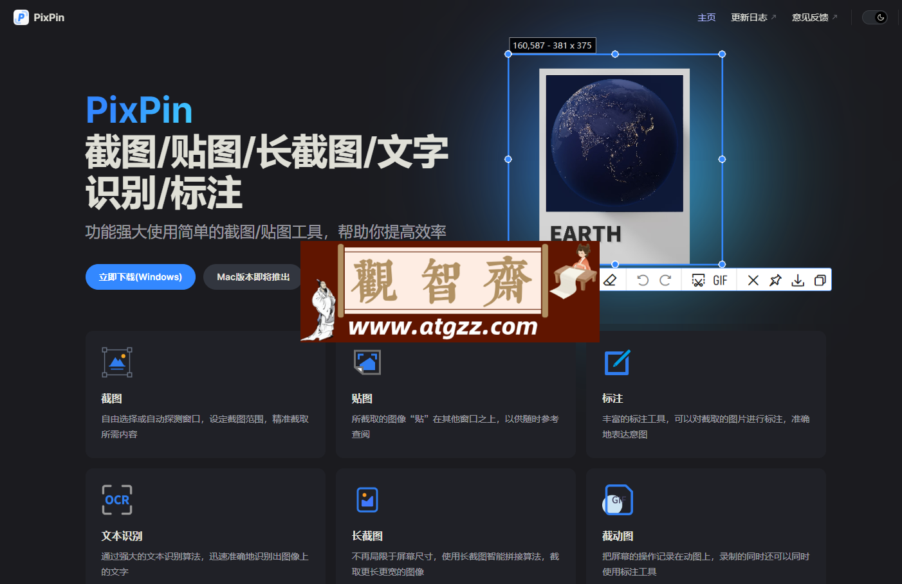Click the 所截取的图像 description text
The height and width of the screenshot is (584, 902).
[455, 427]
